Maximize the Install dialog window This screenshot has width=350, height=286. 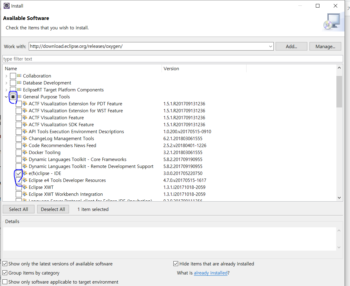click(318, 6)
